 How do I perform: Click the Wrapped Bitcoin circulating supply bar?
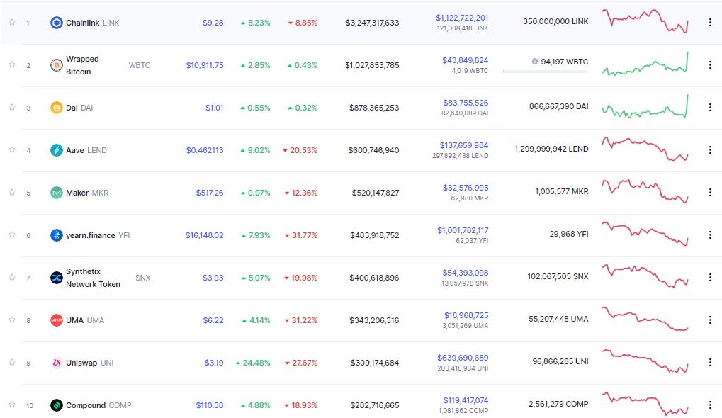click(x=545, y=72)
